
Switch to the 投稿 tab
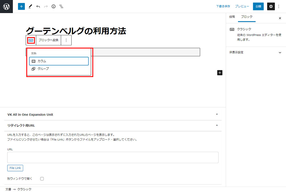pos(232,17)
